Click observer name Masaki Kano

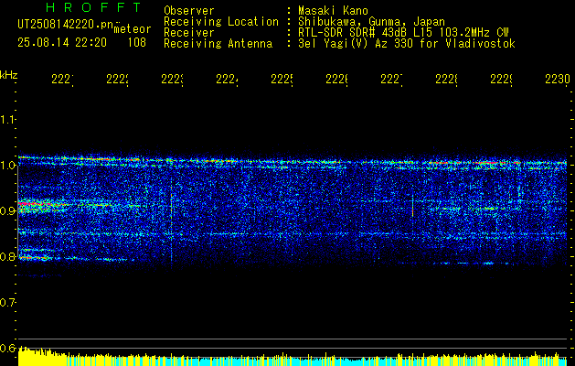click(333, 11)
